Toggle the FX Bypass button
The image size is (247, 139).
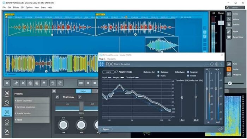(229, 74)
